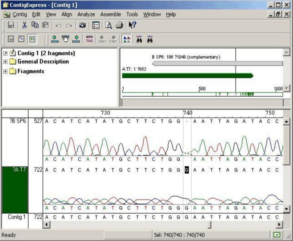Open the Edit menu
Viewport: 293px width, 241px height.
pyautogui.click(x=36, y=14)
